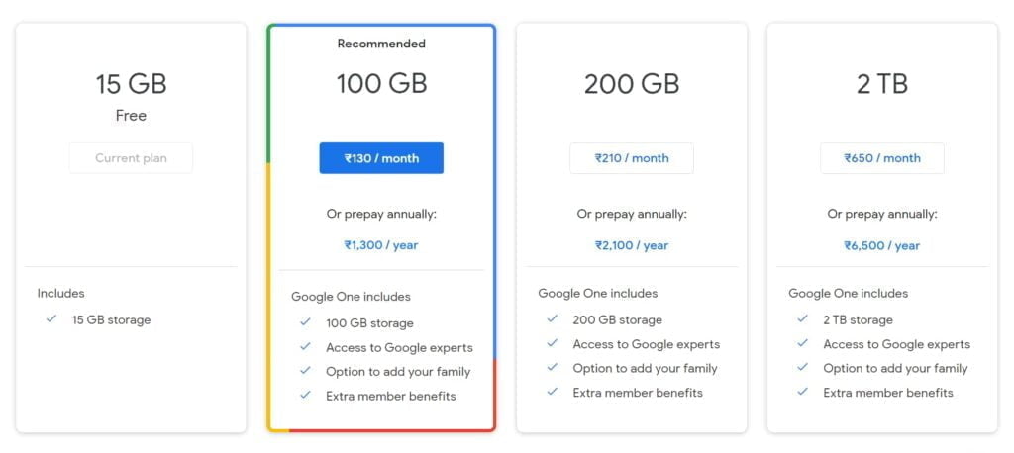Click checkmark next to 200 GB Option to add your family
This screenshot has width=1014, height=453.
tap(552, 367)
